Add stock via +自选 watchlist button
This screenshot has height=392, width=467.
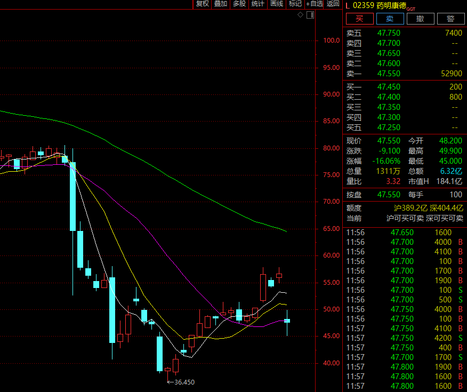click(315, 4)
